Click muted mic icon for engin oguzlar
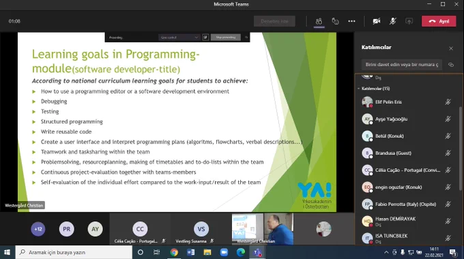 click(x=448, y=187)
